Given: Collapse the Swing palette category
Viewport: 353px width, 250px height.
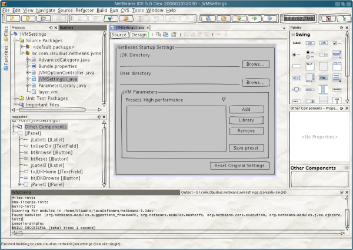Looking at the screenshot, I should [292, 35].
